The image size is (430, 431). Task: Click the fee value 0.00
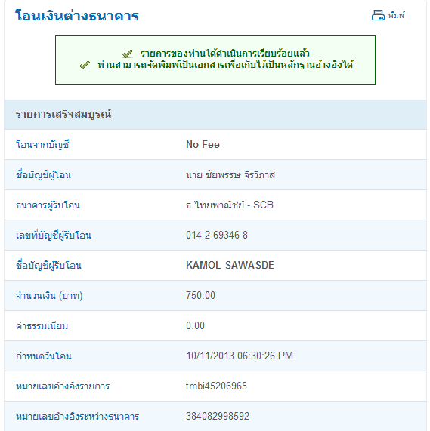click(x=195, y=326)
